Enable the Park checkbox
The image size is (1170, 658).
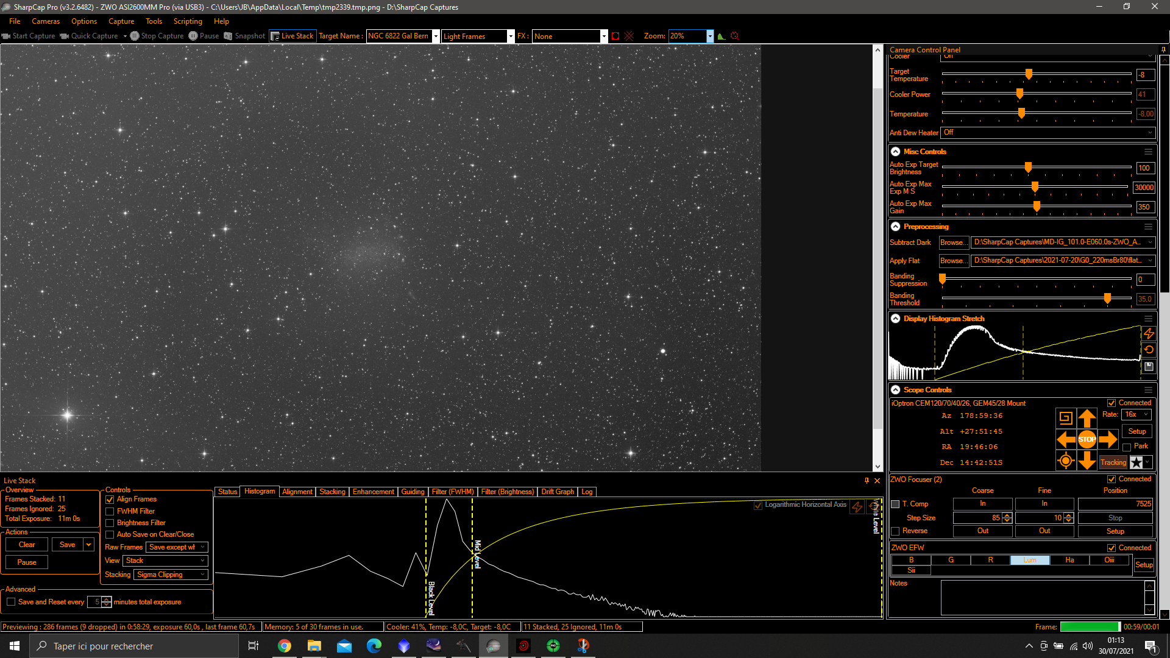point(1127,447)
